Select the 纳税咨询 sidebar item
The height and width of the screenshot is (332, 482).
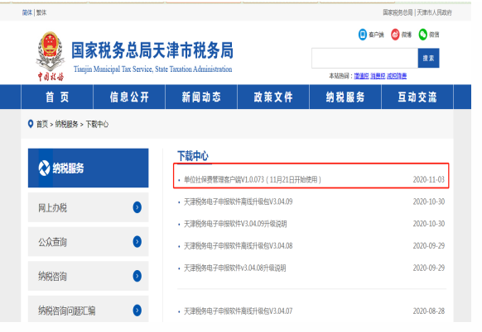[89, 276]
